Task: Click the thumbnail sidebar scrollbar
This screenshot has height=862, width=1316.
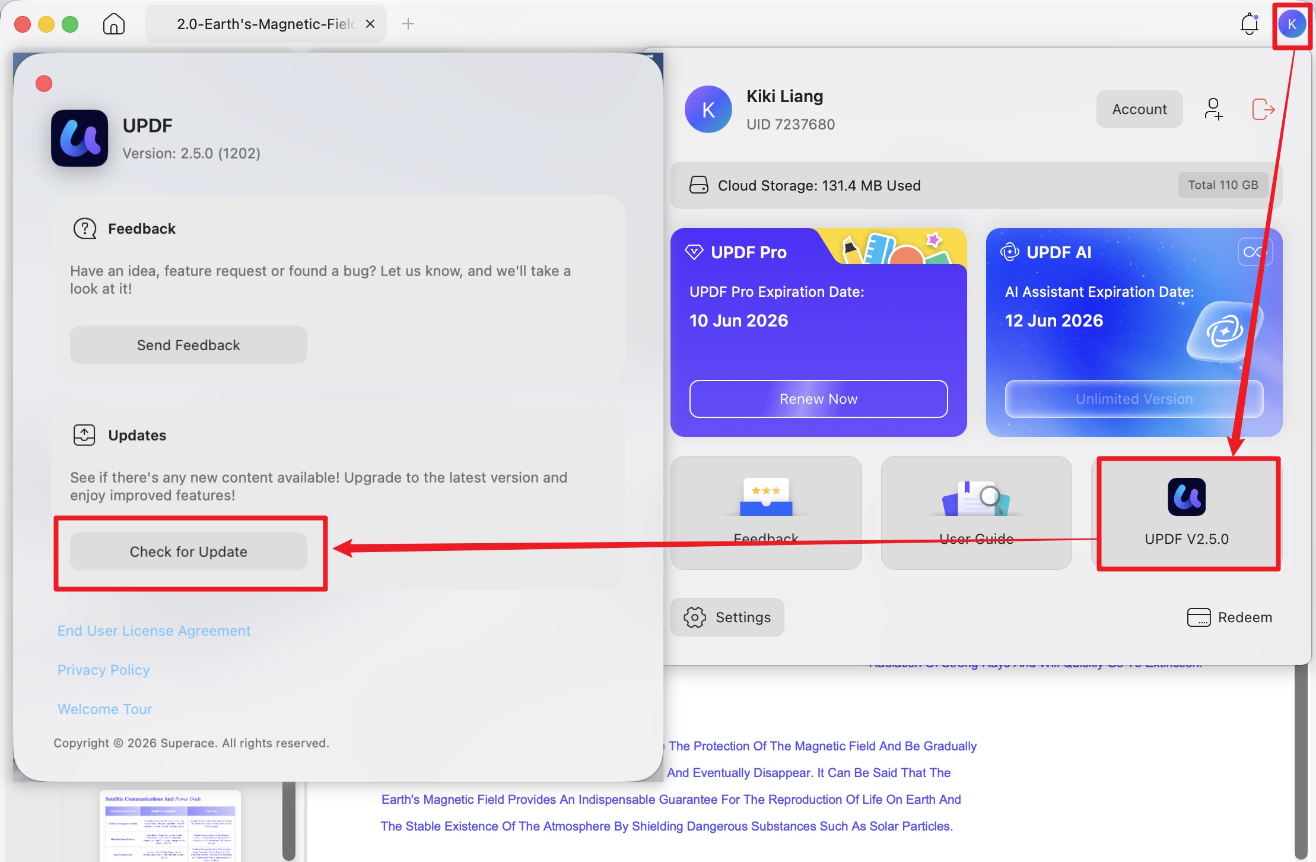Action: pyautogui.click(x=289, y=822)
